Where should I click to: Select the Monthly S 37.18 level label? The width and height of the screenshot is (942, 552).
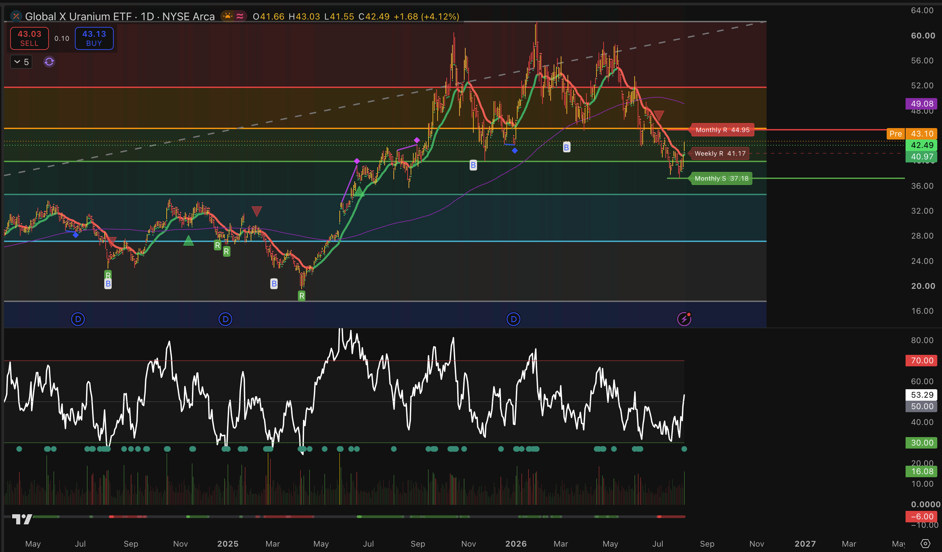pyautogui.click(x=721, y=179)
